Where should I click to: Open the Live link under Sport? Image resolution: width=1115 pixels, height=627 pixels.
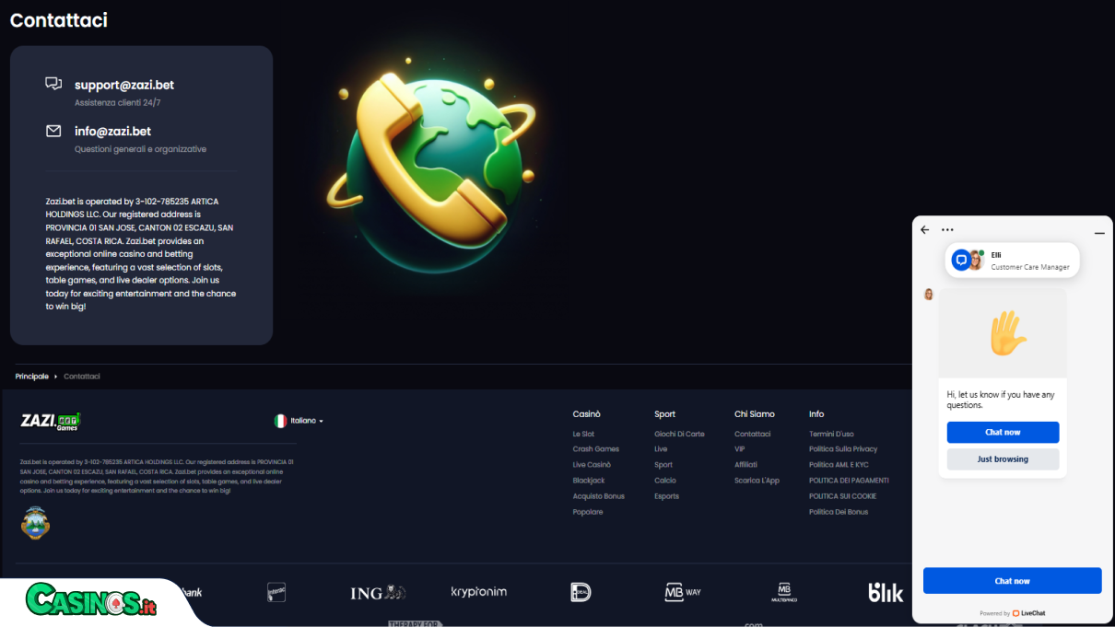[661, 449]
